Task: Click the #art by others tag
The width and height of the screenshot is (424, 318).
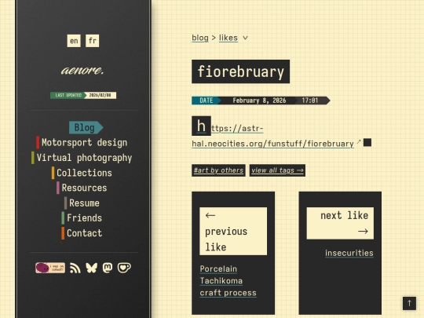Action: 218,170
